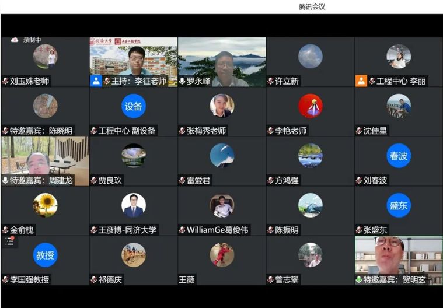Click the muted mic icon beside 沈佳星
Screen dimensions: 443x308
pyautogui.click(x=359, y=131)
